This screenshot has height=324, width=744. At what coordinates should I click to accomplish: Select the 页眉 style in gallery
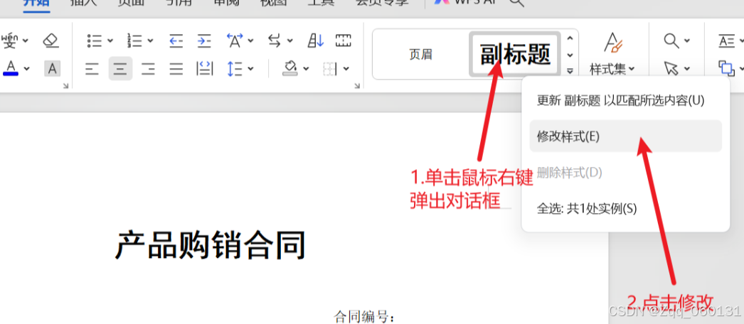click(x=421, y=55)
